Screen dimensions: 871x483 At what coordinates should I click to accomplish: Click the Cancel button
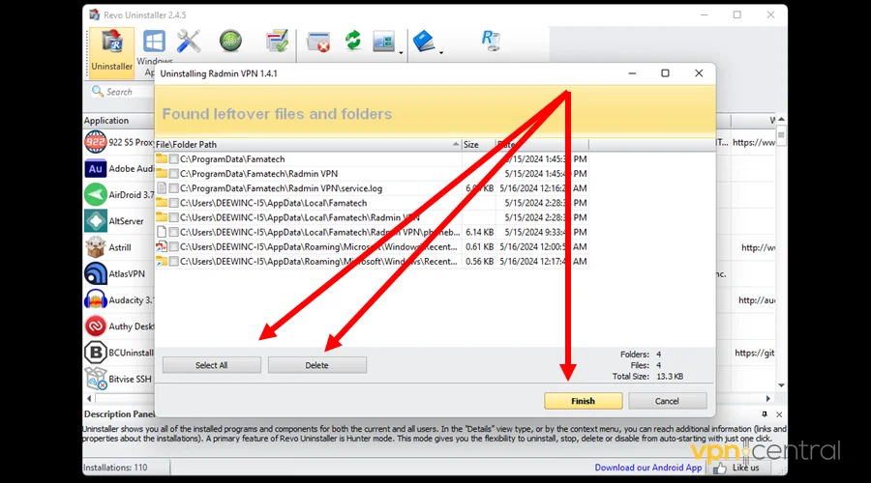point(667,401)
